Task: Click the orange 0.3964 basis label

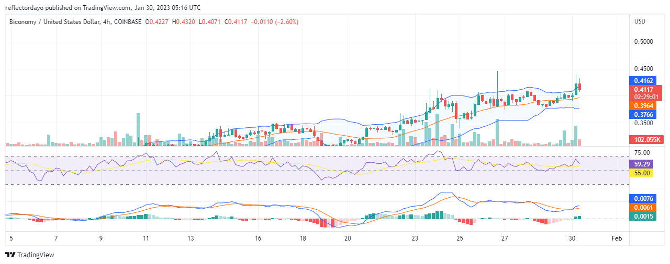Action: pos(643,106)
